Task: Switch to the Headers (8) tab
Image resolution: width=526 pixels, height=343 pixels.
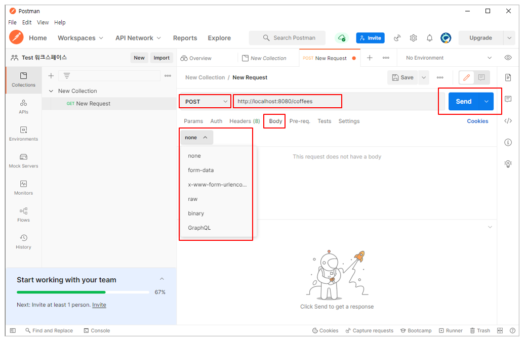Action: click(245, 121)
